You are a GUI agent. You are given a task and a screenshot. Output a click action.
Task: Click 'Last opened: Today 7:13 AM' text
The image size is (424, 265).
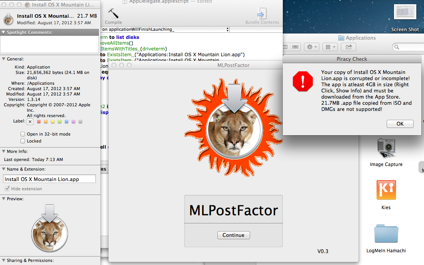(x=33, y=159)
